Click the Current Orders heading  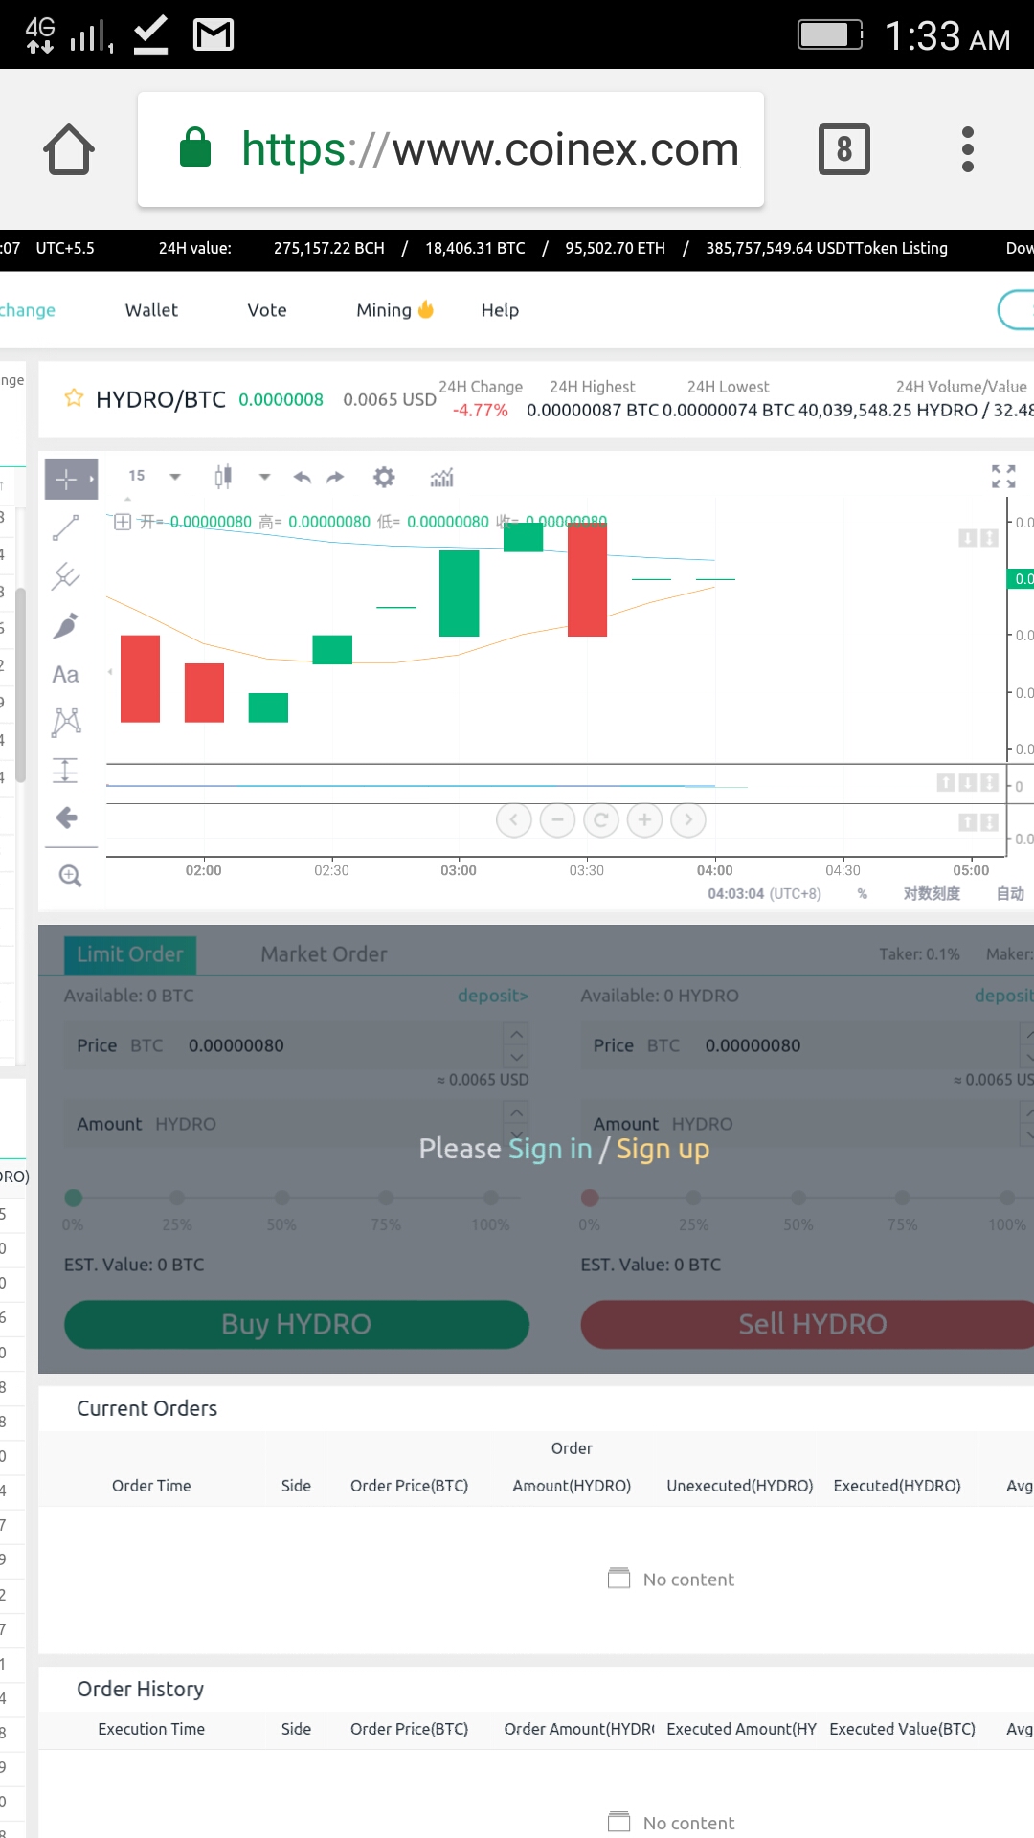(146, 1408)
